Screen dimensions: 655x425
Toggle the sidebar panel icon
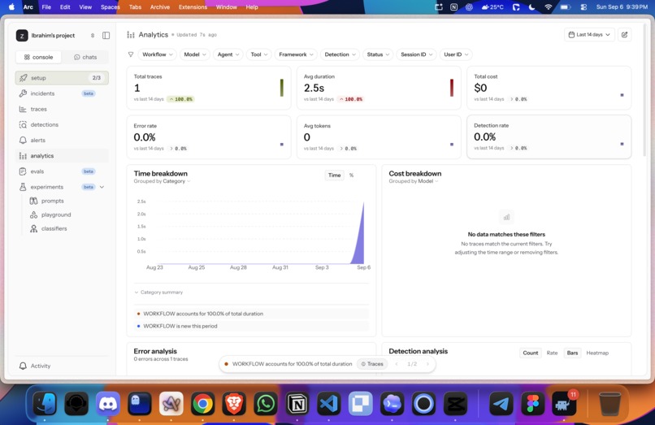click(106, 36)
